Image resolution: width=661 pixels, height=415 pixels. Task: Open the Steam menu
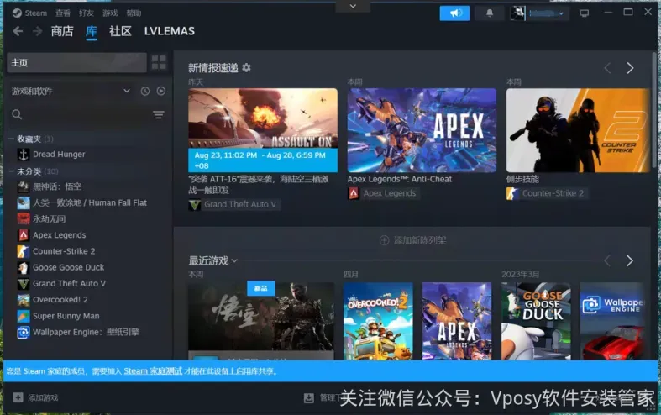pos(29,13)
